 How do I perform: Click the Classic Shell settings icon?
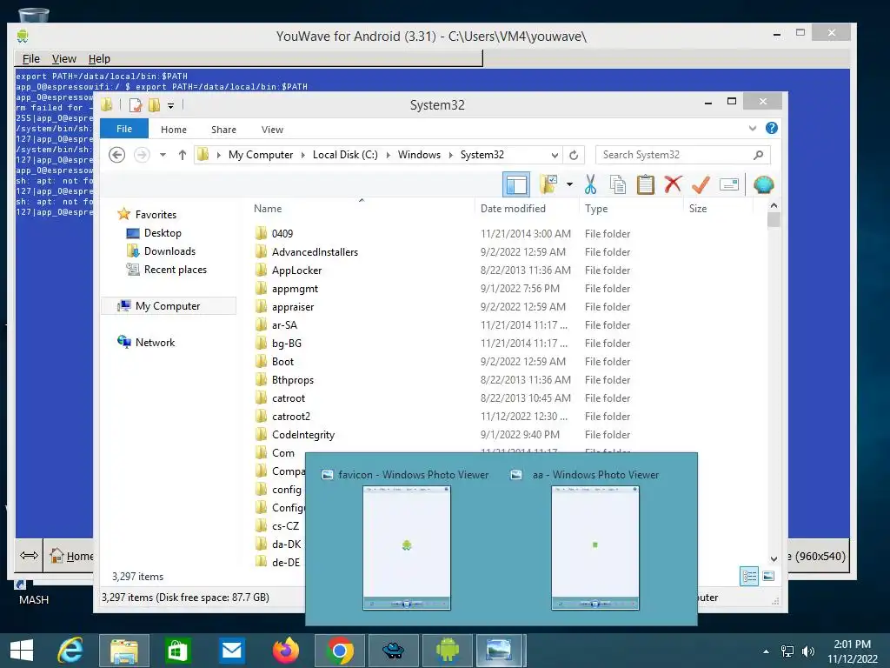point(764,184)
